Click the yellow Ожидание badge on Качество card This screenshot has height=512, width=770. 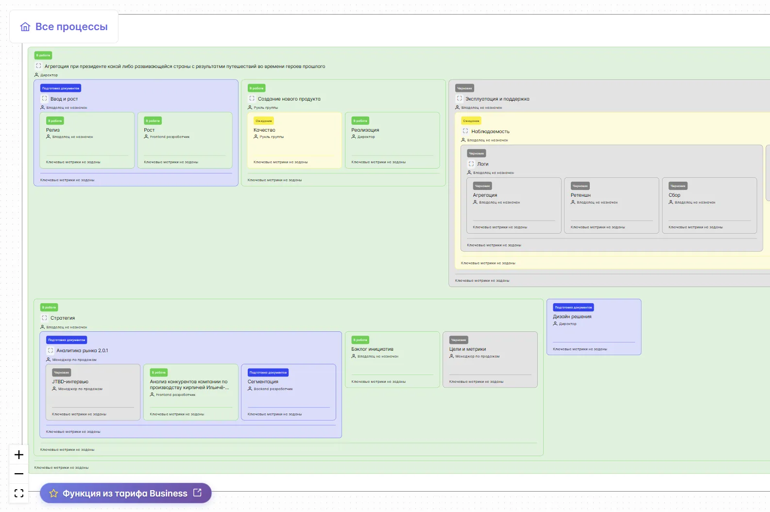coord(264,121)
